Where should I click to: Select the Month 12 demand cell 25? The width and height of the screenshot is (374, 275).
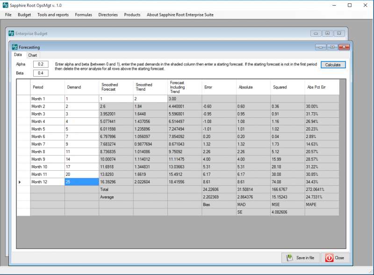click(x=82, y=182)
